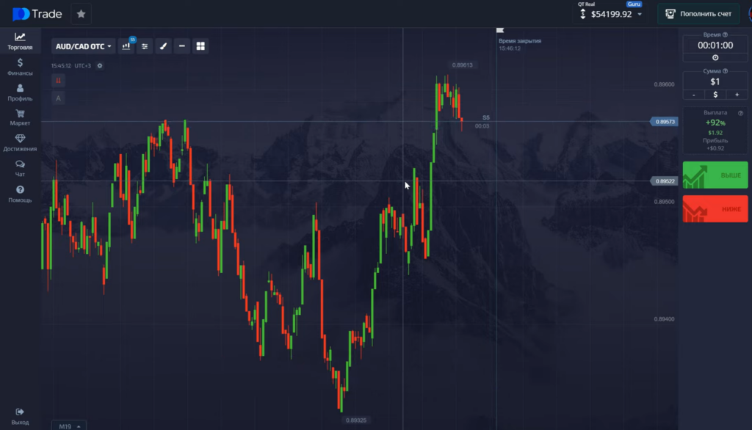
Task: Select the drawing brush tool
Action: pyautogui.click(x=163, y=46)
